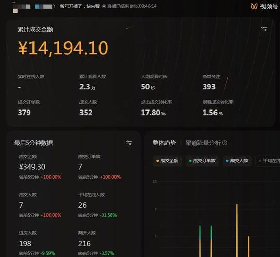Screen dimensions: 280x257
Task: Click the orange 成交金额 legend dot
Action: pos(157,161)
